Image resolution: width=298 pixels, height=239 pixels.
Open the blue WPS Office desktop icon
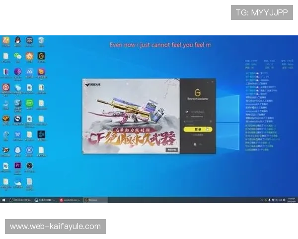coord(18,134)
